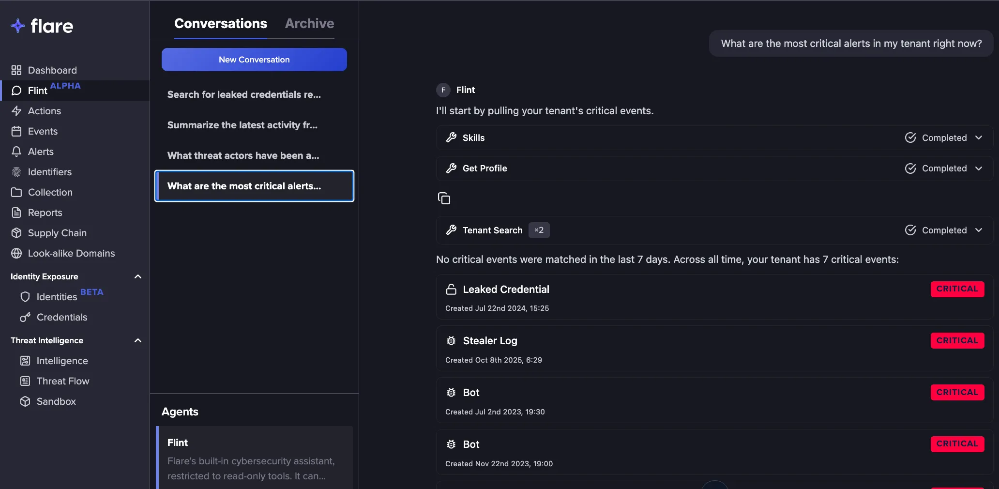The width and height of the screenshot is (999, 489).
Task: Expand the Get Profile step chevron
Action: tap(979, 168)
